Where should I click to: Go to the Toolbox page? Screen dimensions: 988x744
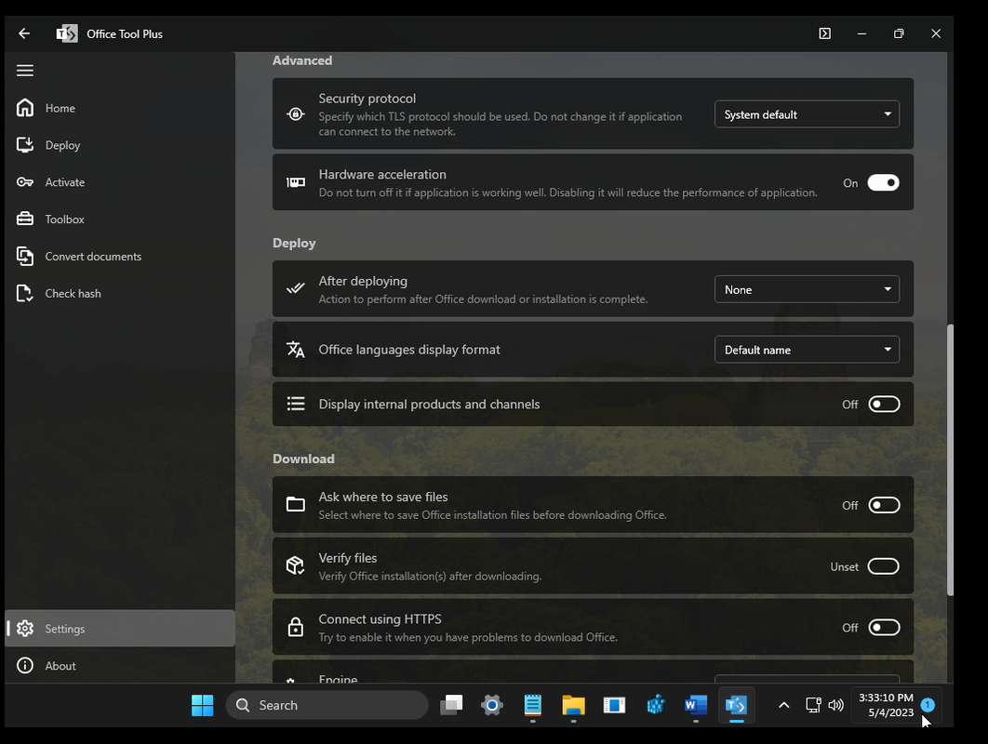(x=120, y=219)
